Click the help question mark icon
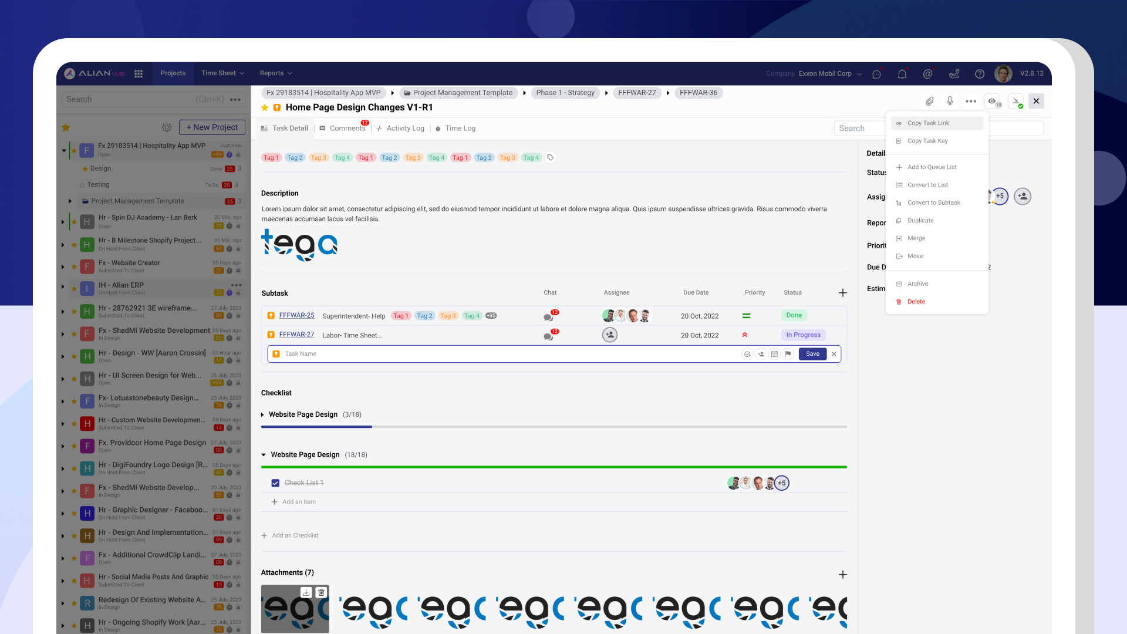The image size is (1127, 634). click(979, 74)
